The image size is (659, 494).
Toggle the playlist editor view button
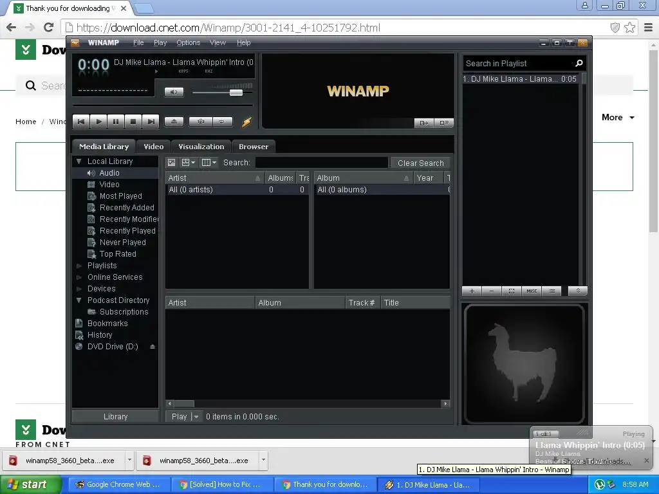pyautogui.click(x=444, y=123)
